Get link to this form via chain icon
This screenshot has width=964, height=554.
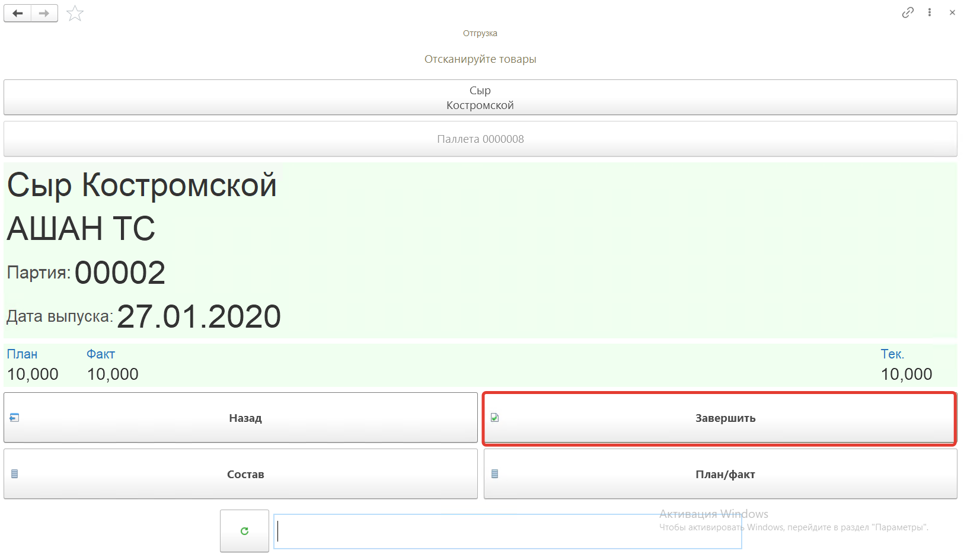(x=908, y=12)
